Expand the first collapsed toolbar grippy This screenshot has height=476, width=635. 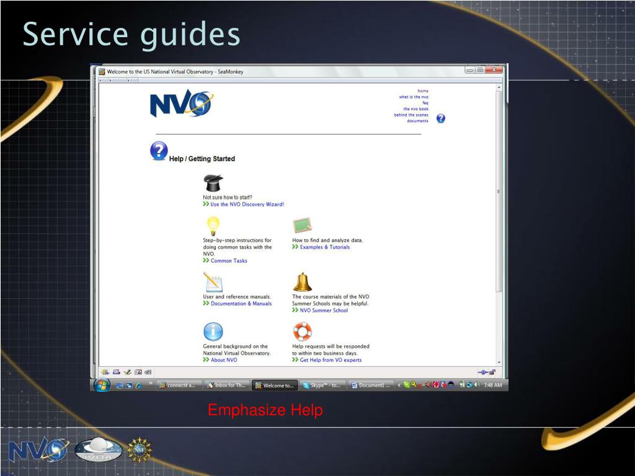(104, 81)
